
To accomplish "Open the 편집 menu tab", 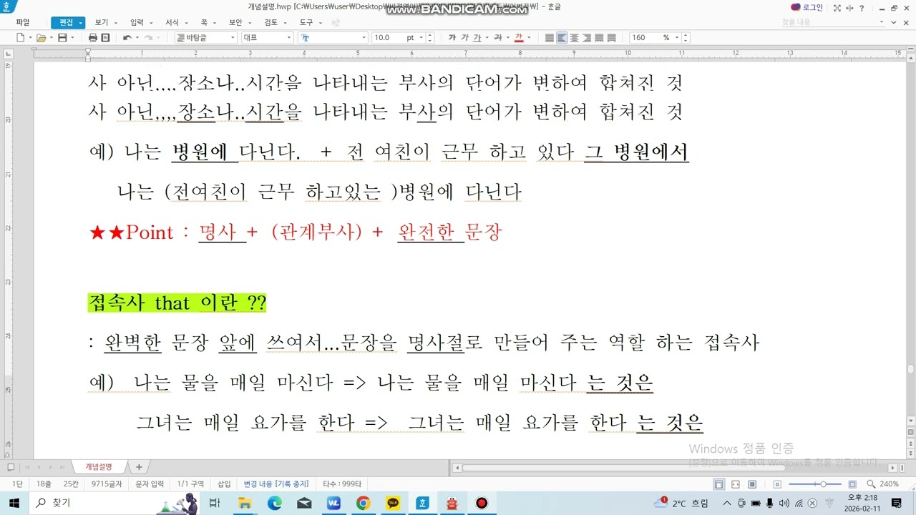I will [67, 22].
